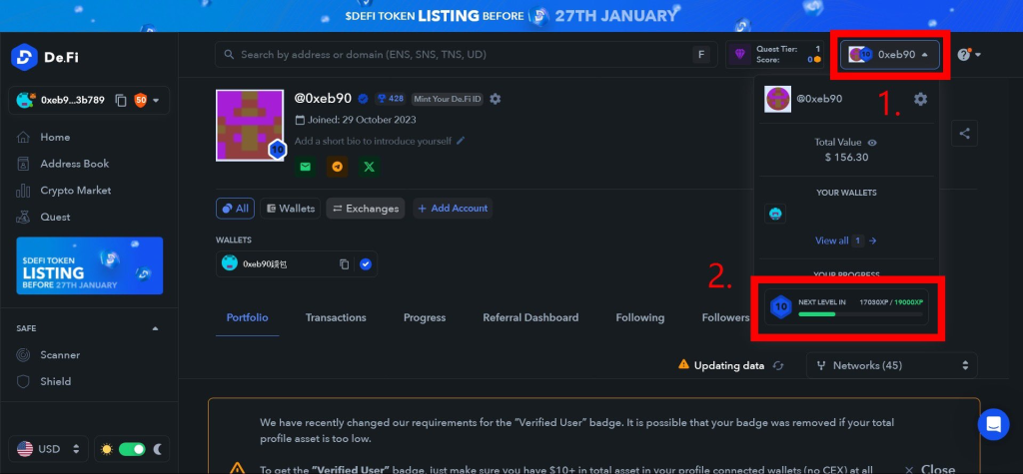
Task: Click the X (Twitter) social icon
Action: click(370, 167)
